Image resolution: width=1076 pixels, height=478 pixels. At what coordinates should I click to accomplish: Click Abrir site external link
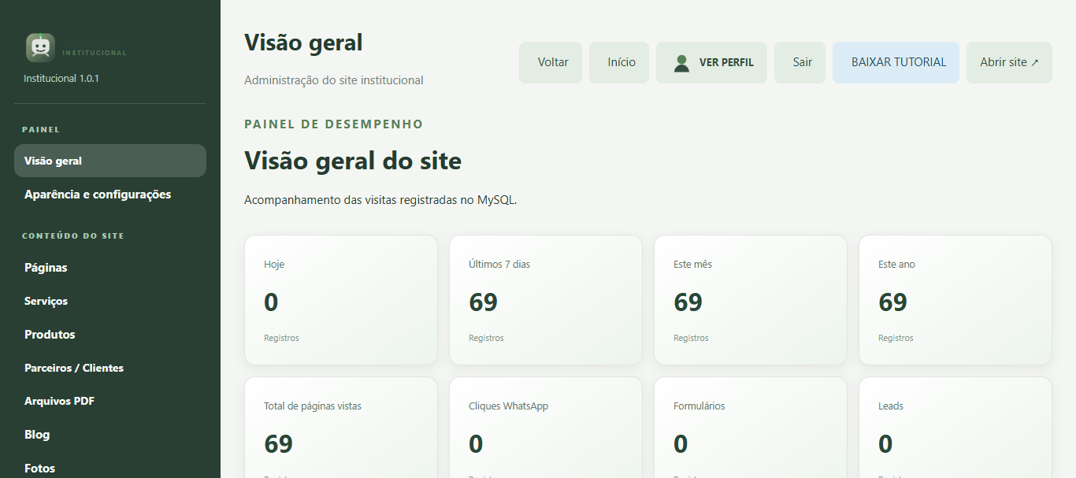pos(1009,62)
